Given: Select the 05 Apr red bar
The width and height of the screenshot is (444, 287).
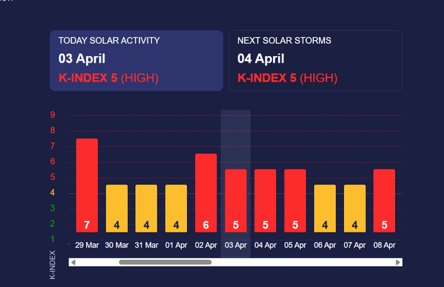Looking at the screenshot, I should [x=295, y=200].
